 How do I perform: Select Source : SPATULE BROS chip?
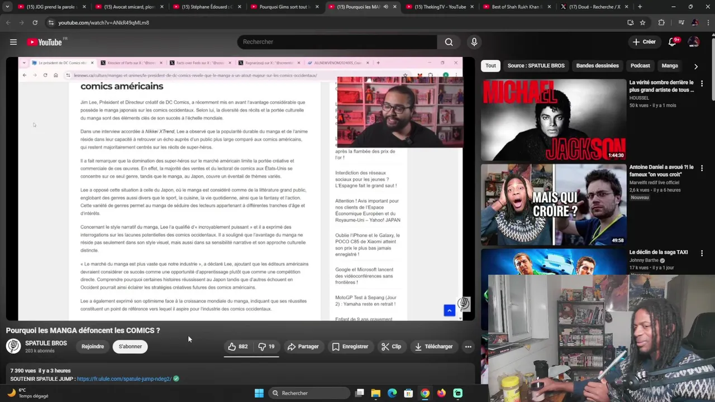click(x=536, y=66)
